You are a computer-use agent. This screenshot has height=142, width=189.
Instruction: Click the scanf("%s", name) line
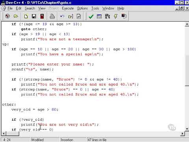point(33,69)
